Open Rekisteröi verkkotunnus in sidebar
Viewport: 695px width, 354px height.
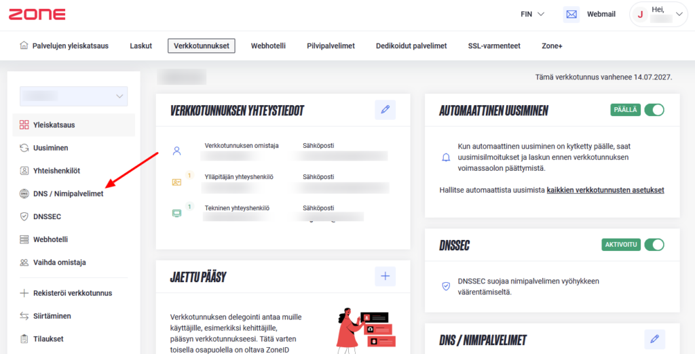pos(73,293)
